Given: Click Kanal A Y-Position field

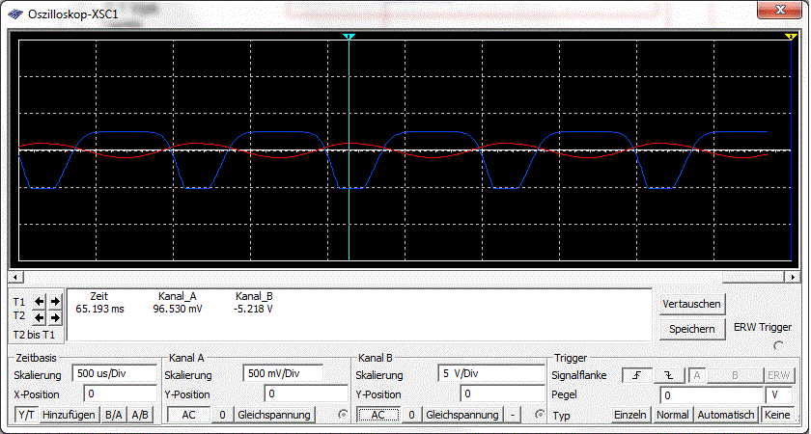Looking at the screenshot, I should (306, 393).
